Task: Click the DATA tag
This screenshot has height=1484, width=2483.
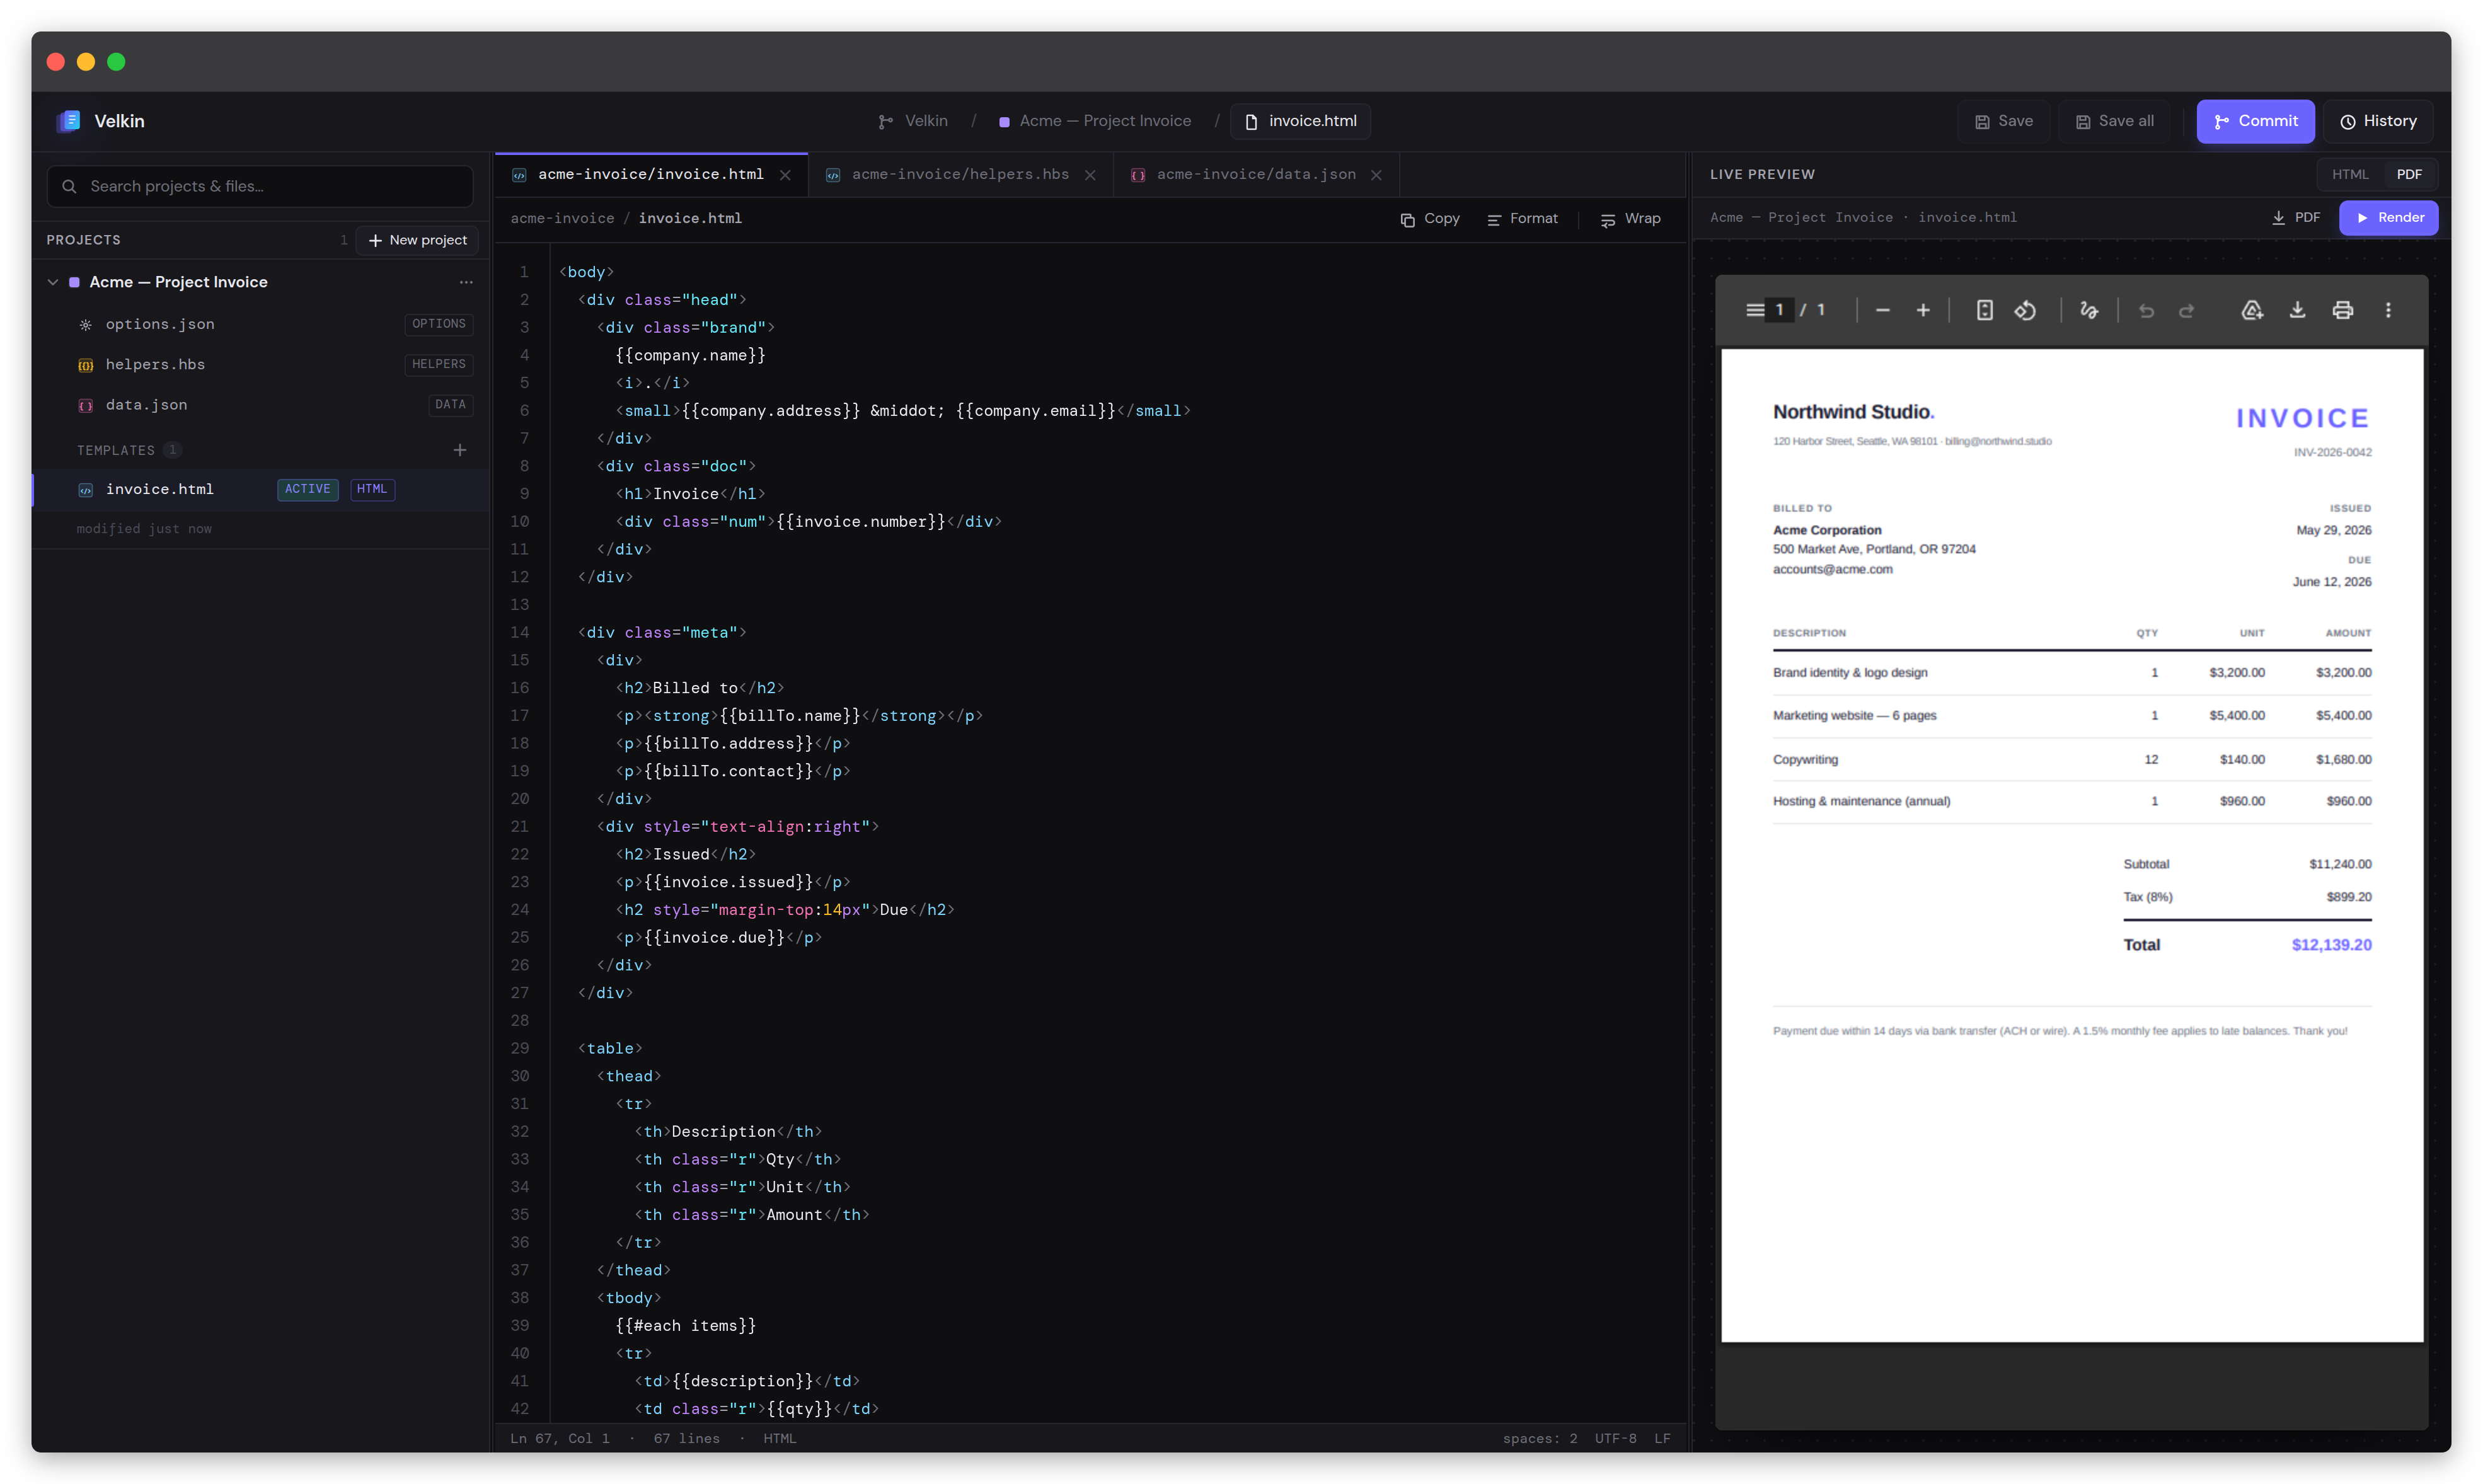Action: [x=450, y=405]
